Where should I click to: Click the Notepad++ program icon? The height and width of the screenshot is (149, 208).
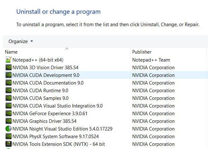[9, 60]
